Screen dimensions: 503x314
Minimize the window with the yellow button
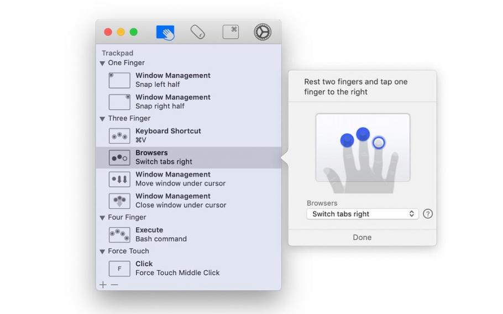121,32
